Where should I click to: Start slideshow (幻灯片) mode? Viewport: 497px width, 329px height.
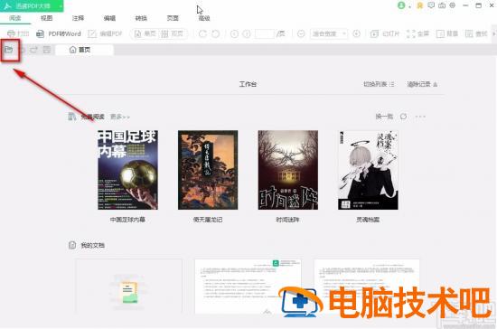pos(385,33)
